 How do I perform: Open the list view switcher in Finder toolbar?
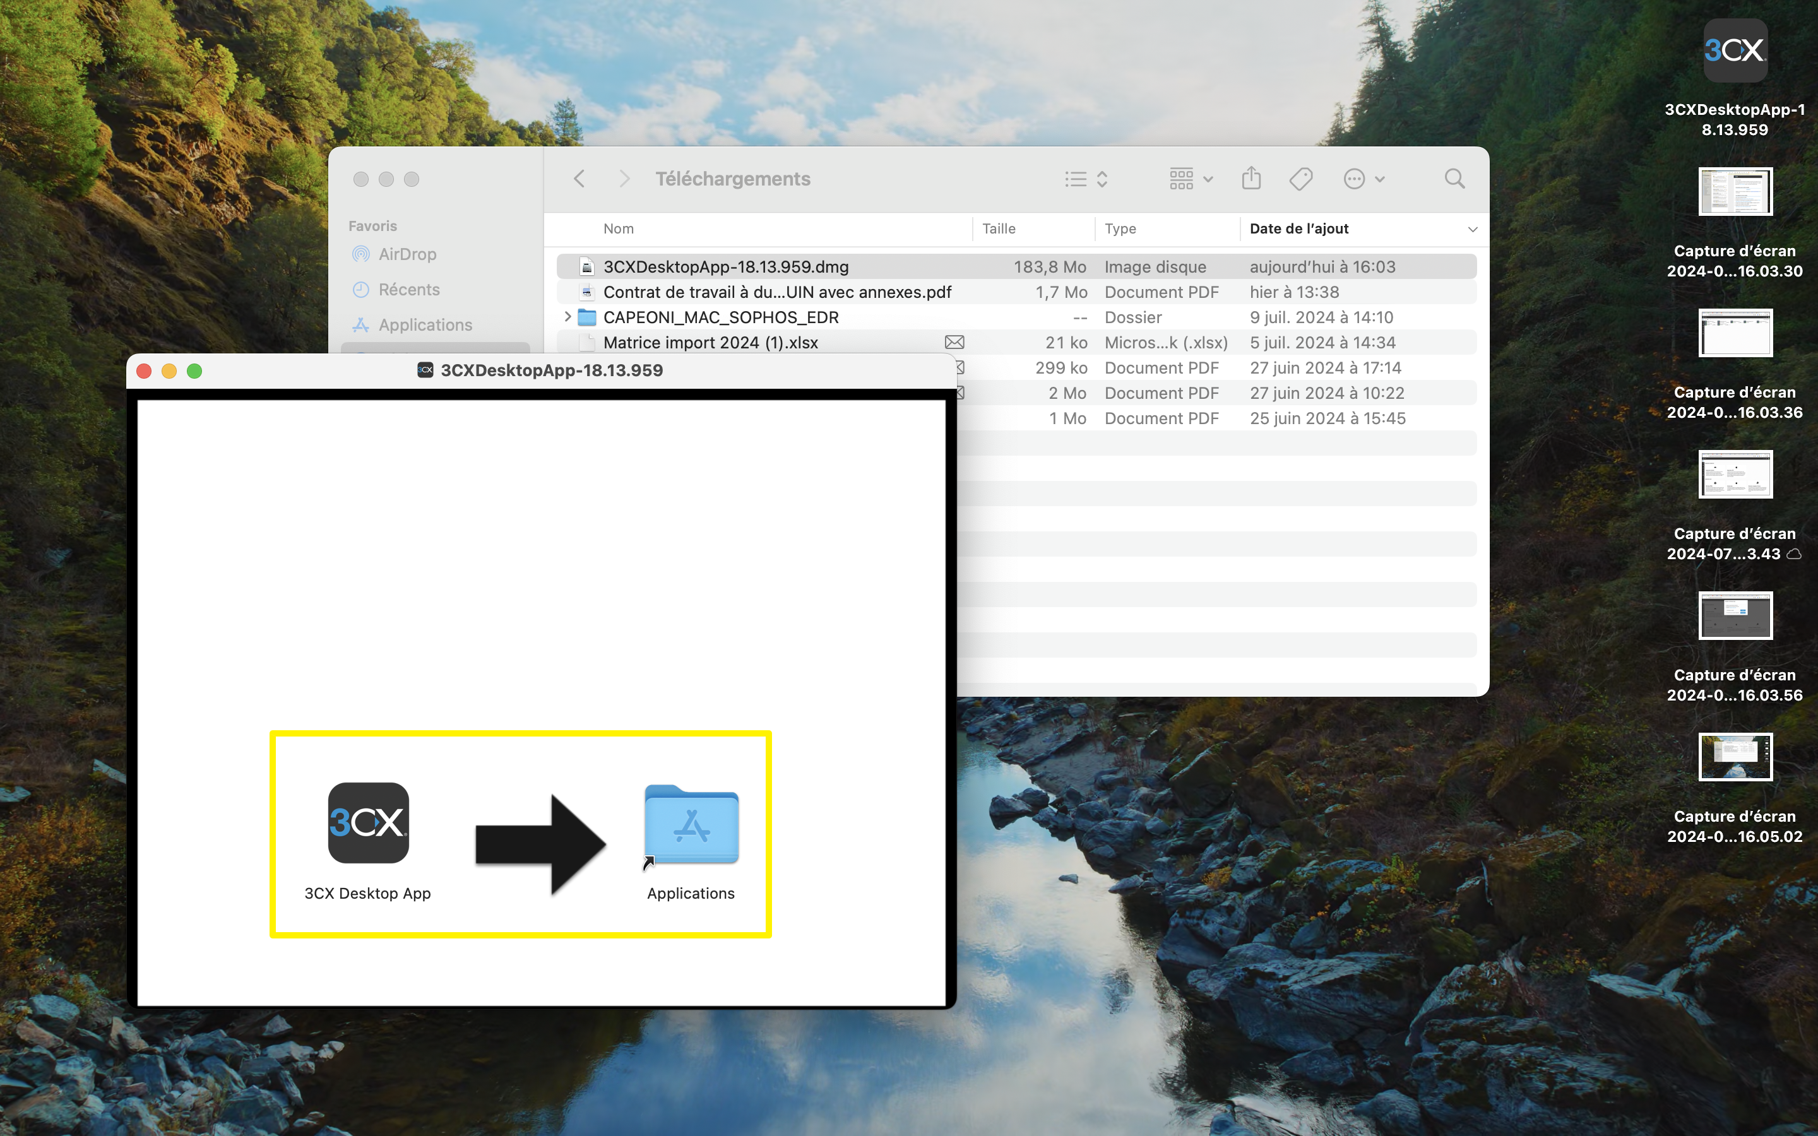pos(1086,179)
